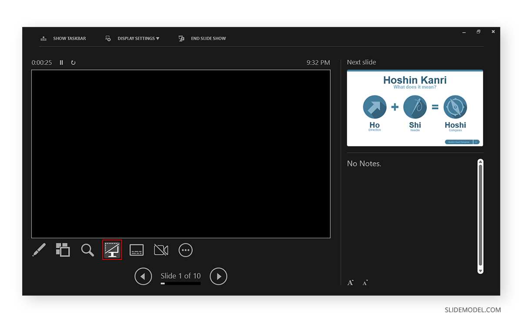This screenshot has height=323, width=522.
Task: Click the slide progress bar
Action: (181, 283)
